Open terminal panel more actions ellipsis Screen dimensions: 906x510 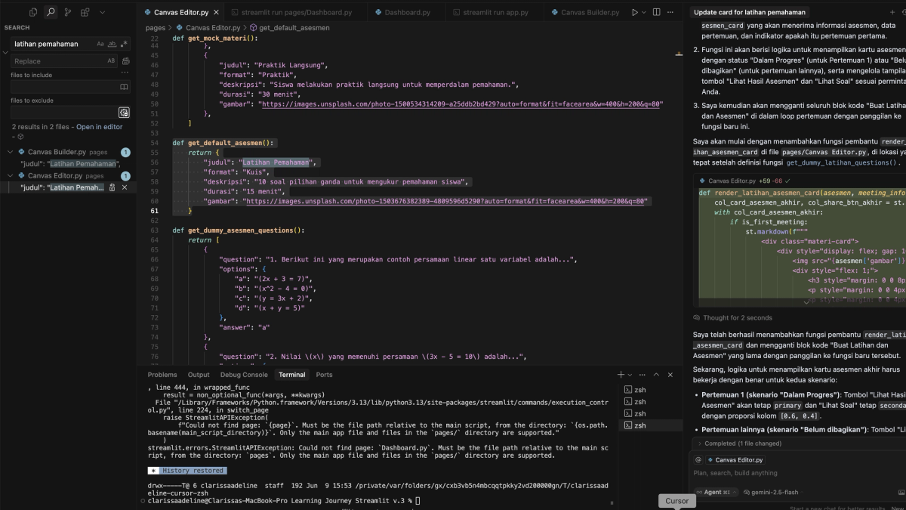point(641,375)
